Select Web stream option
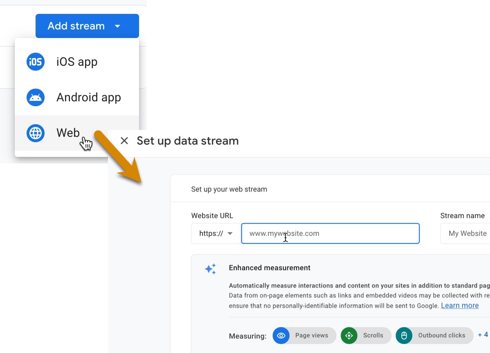 click(x=77, y=133)
